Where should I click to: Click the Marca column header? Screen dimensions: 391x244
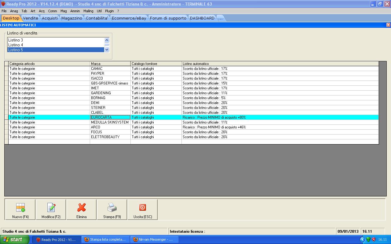[x=110, y=64]
